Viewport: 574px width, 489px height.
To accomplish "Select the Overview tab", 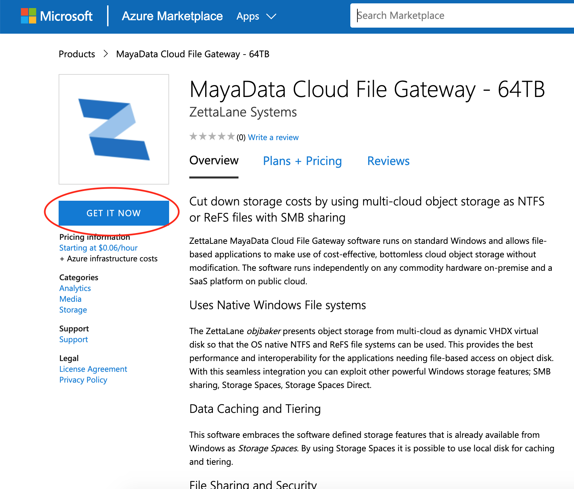I will point(214,161).
